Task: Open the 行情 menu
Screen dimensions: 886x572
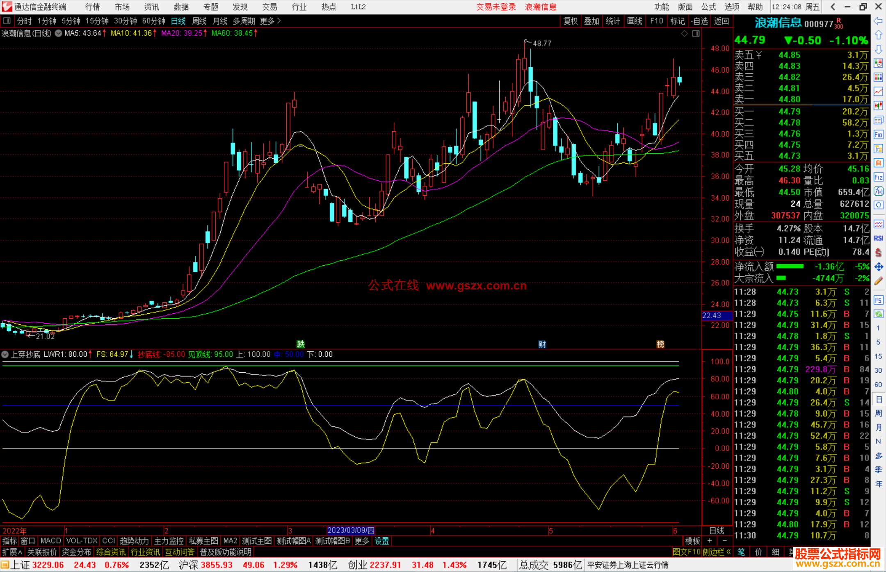Action: 93,7
